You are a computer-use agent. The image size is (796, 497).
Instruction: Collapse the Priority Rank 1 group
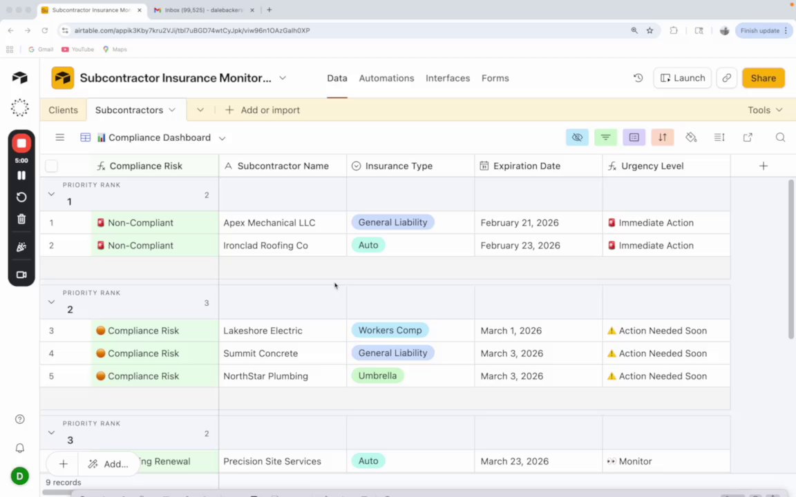51,194
